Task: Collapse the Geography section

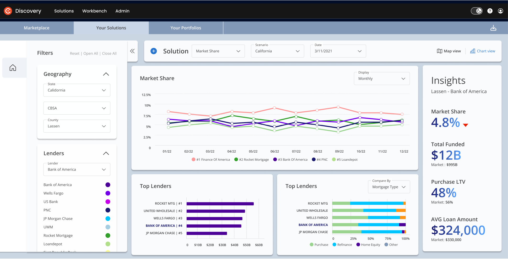Action: (x=106, y=74)
